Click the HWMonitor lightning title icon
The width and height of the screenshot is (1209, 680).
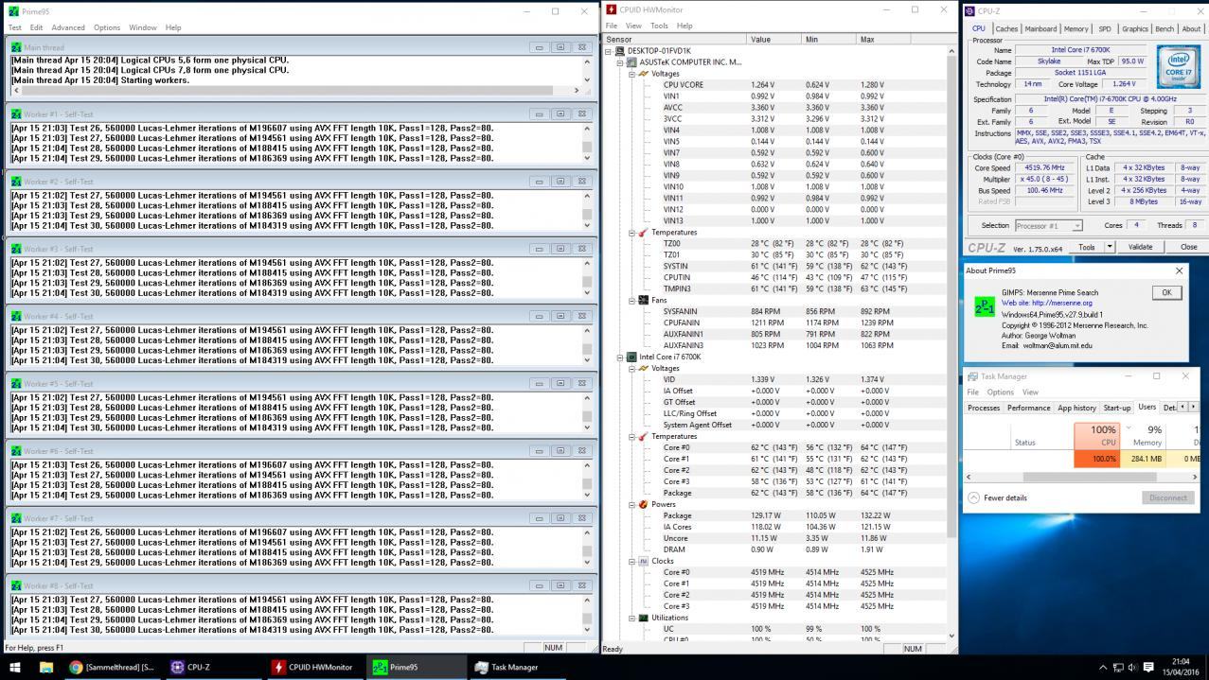click(612, 9)
